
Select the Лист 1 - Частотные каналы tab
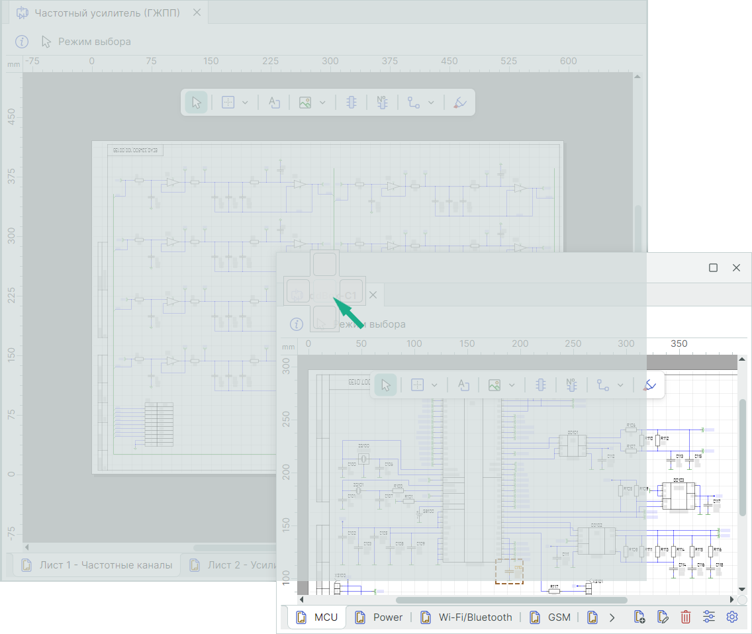click(x=97, y=565)
